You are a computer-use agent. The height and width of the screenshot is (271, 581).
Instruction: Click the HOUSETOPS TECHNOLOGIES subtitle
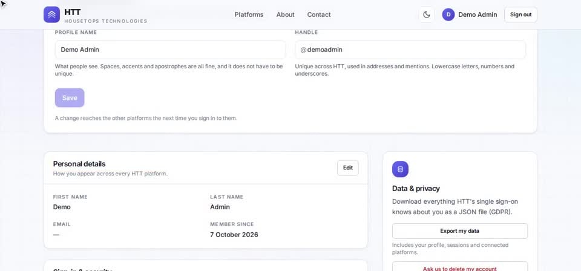coord(105,21)
